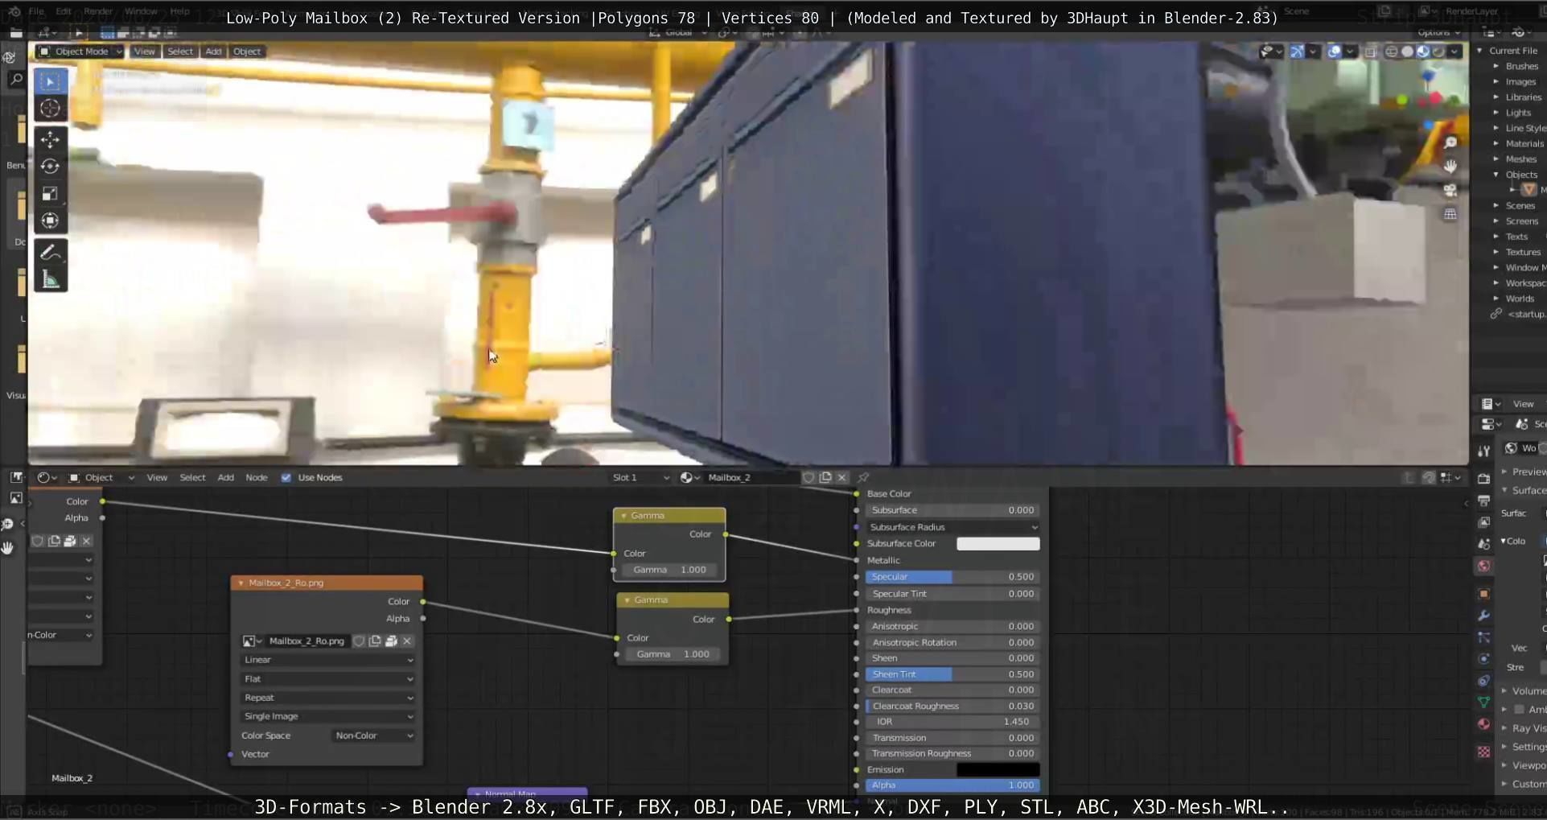The image size is (1547, 820).
Task: Open the node editor Add menu
Action: [x=226, y=478]
